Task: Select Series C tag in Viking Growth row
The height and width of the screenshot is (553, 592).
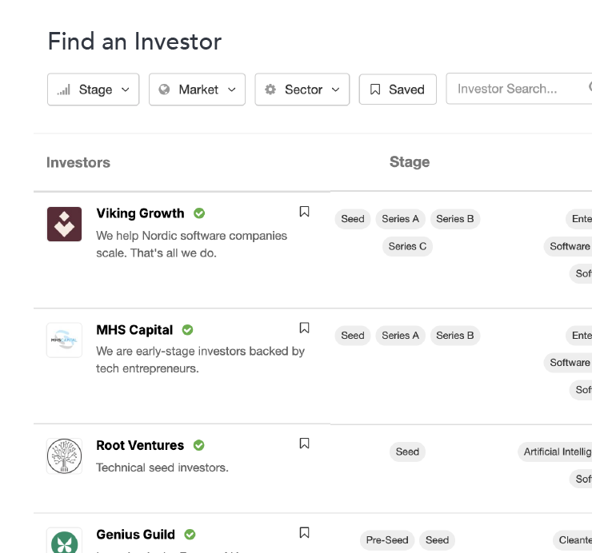Action: pyautogui.click(x=407, y=246)
